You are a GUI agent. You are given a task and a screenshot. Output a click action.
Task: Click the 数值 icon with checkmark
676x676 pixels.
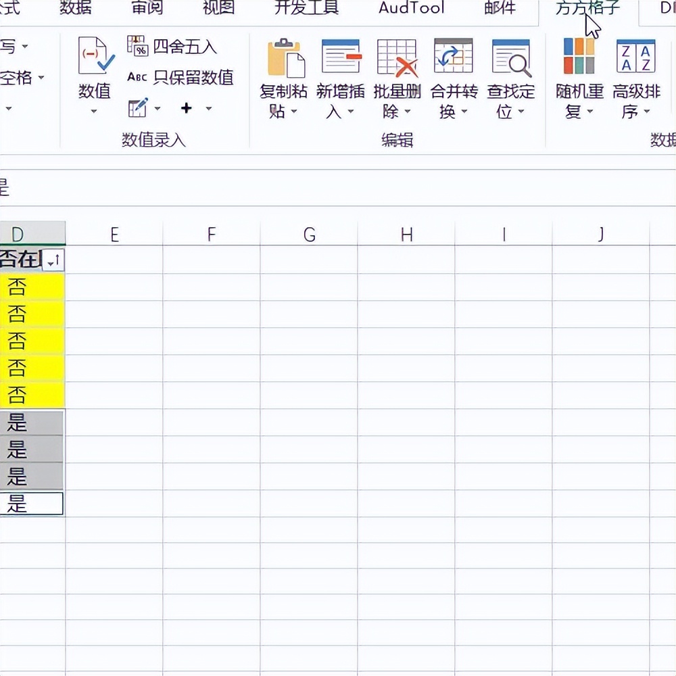(x=96, y=56)
